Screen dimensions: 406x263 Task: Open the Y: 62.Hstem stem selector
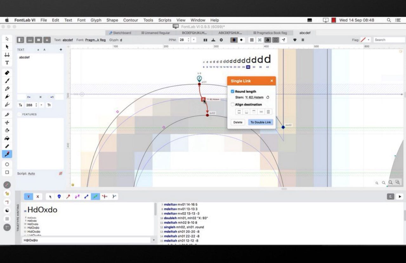coord(254,98)
